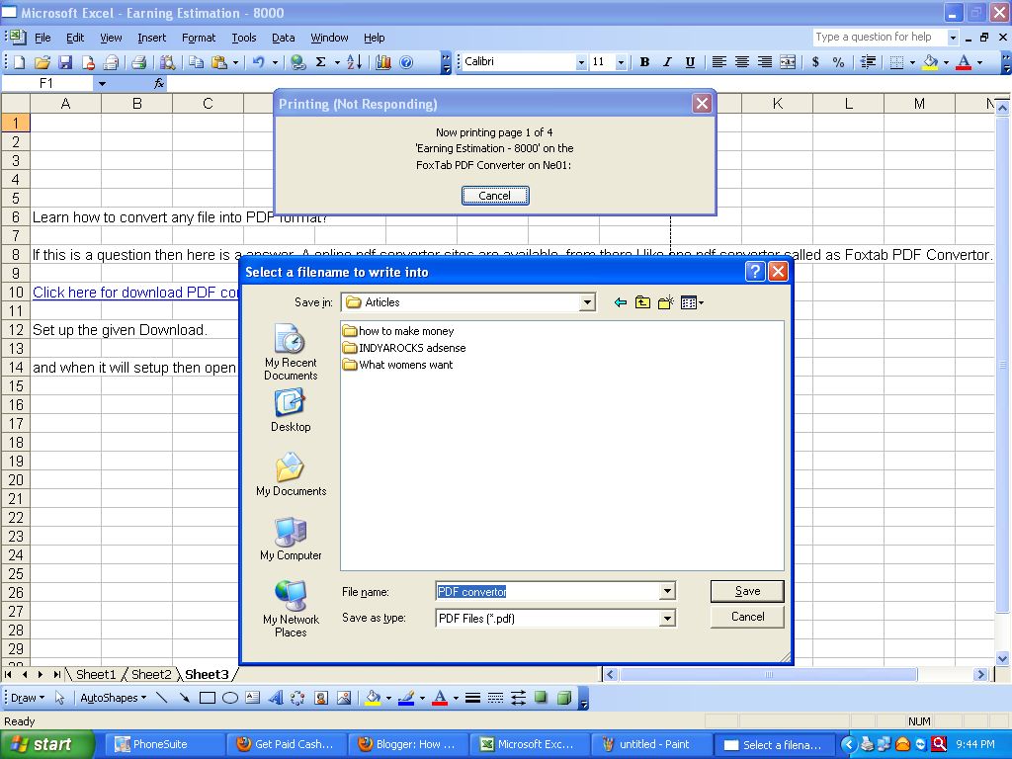Click the Insert Hyperlink icon
Viewport: 1012px width, 759px height.
point(297,61)
